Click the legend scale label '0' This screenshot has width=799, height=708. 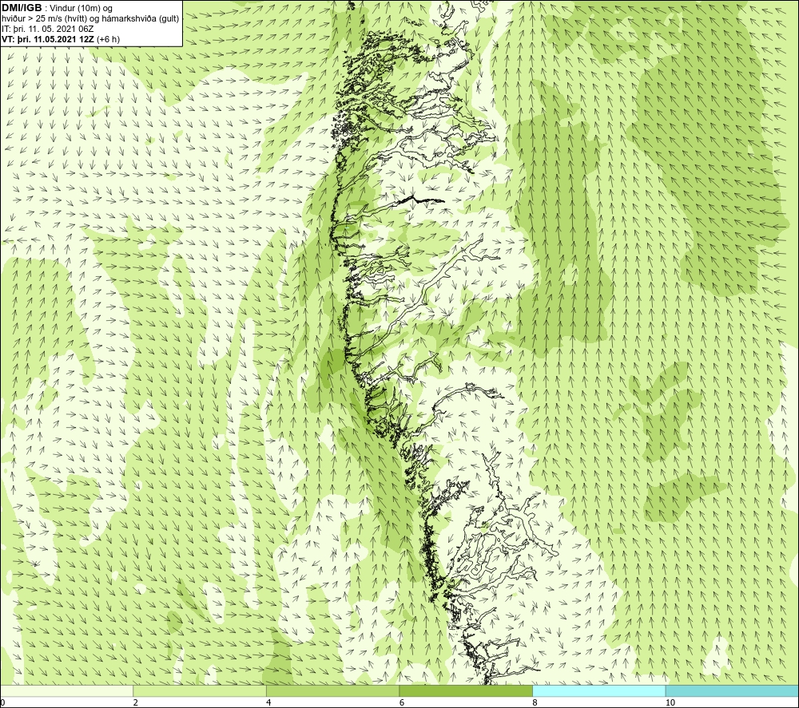(3, 702)
